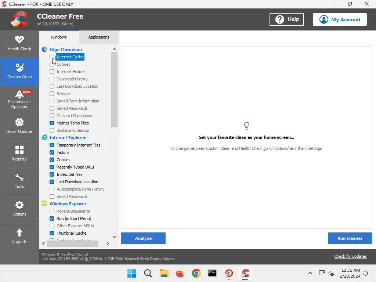The image size is (376, 282).
Task: Click vertical scrollbar thumb in list
Action: pos(115,90)
